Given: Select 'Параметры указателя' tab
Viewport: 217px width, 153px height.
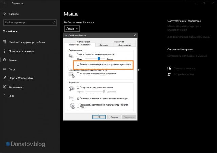Looking at the screenshot, I should (80, 45).
